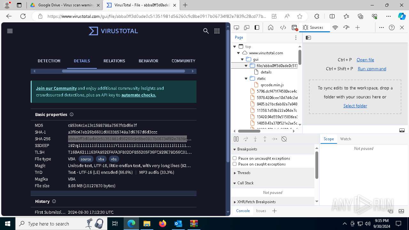
Task: Enable Pause on caught exceptions
Action: coord(235,164)
